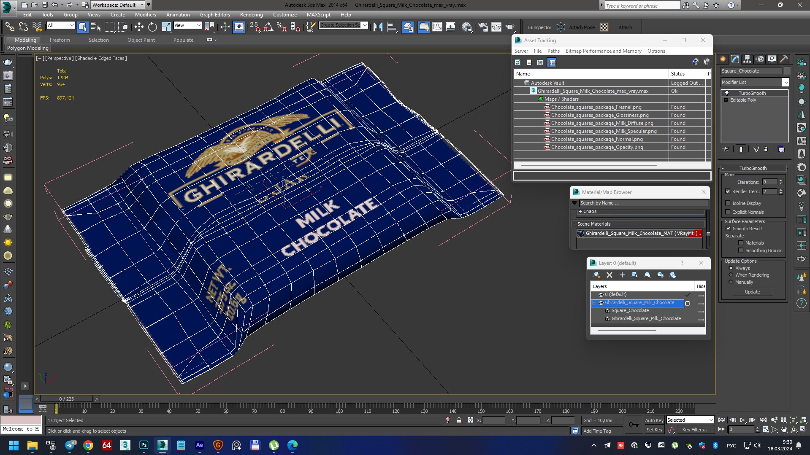Collapse the Ghirardelli_Square_Milk_Chocolate layer tree
This screenshot has width=810, height=455.
pyautogui.click(x=594, y=303)
